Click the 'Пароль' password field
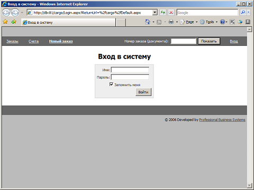254x190 pixels. click(130, 77)
